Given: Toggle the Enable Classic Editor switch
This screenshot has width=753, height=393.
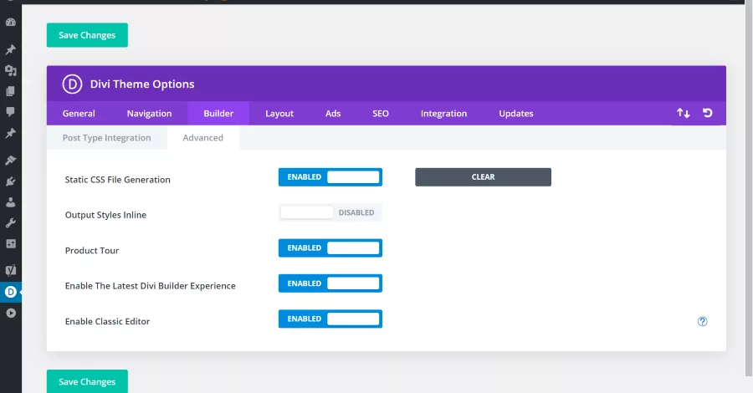Looking at the screenshot, I should 330,319.
